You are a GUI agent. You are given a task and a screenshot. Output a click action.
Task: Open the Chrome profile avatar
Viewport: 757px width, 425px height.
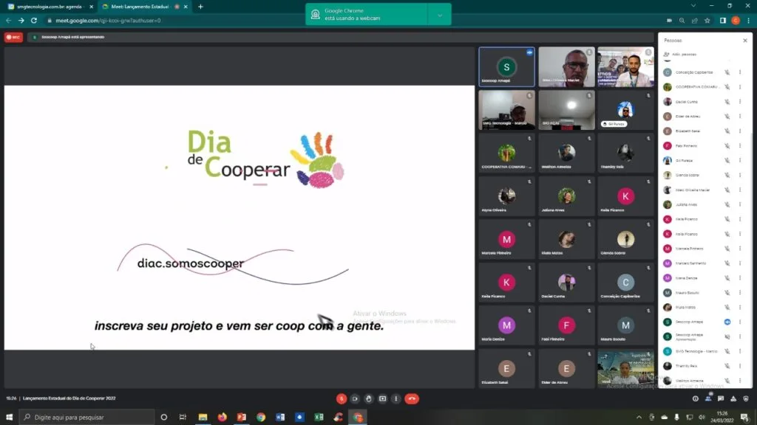tap(736, 21)
